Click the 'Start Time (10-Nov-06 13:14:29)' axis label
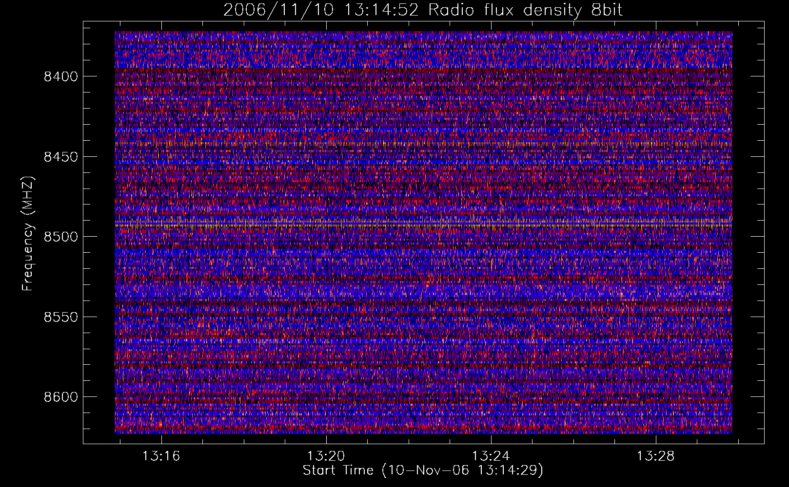 (423, 470)
